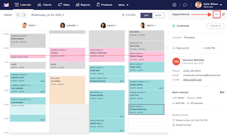Open the Filters sliders icon
This screenshot has height=135, width=227.
[123, 15]
